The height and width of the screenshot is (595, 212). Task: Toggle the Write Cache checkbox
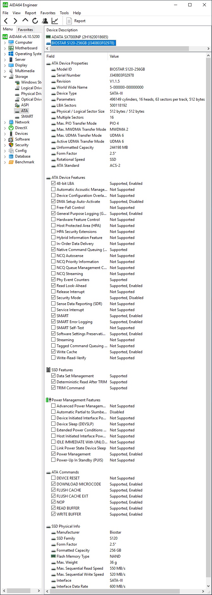pos(53,352)
